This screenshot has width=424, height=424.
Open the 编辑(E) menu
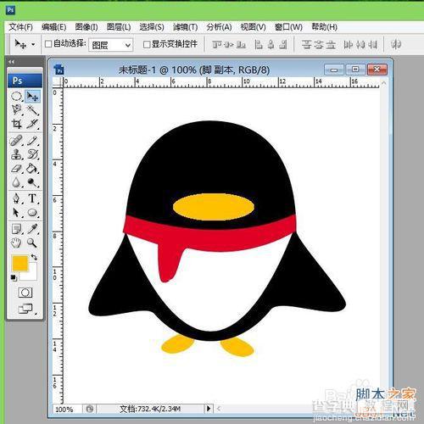[x=53, y=27]
